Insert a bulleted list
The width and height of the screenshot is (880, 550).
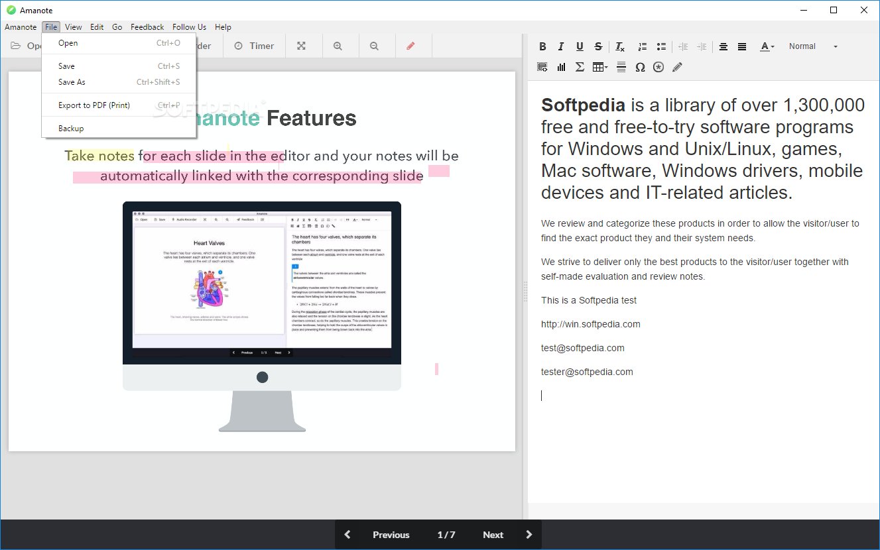pyautogui.click(x=661, y=46)
